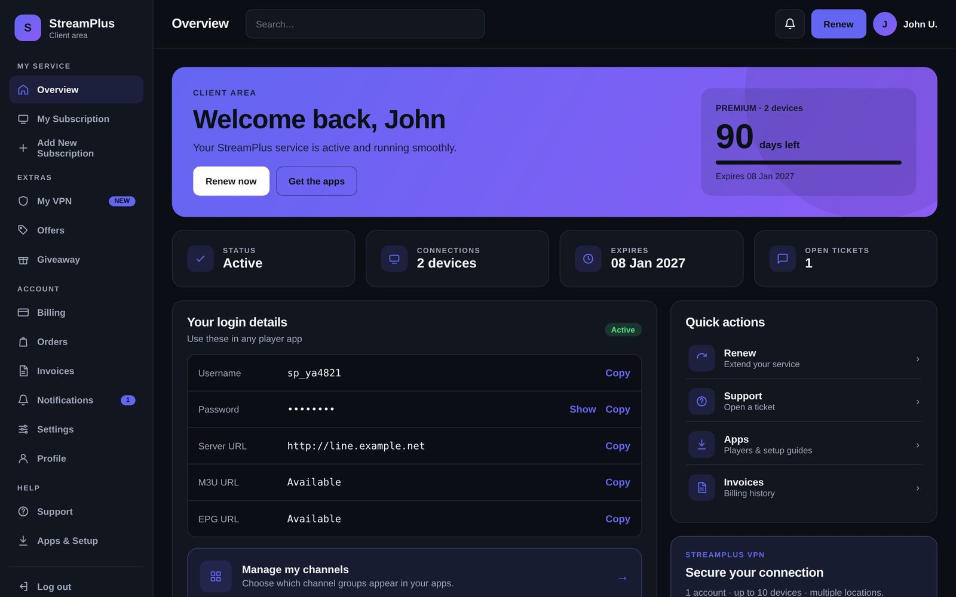Expand the Apps quick action chevron
Viewport: 956px width, 597px height.
tap(918, 445)
